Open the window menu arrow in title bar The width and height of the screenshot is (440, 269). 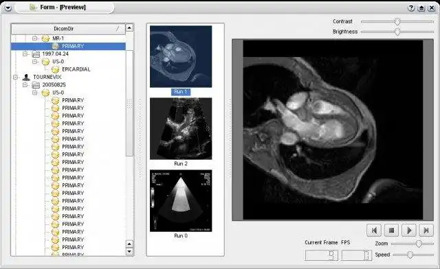click(x=8, y=8)
